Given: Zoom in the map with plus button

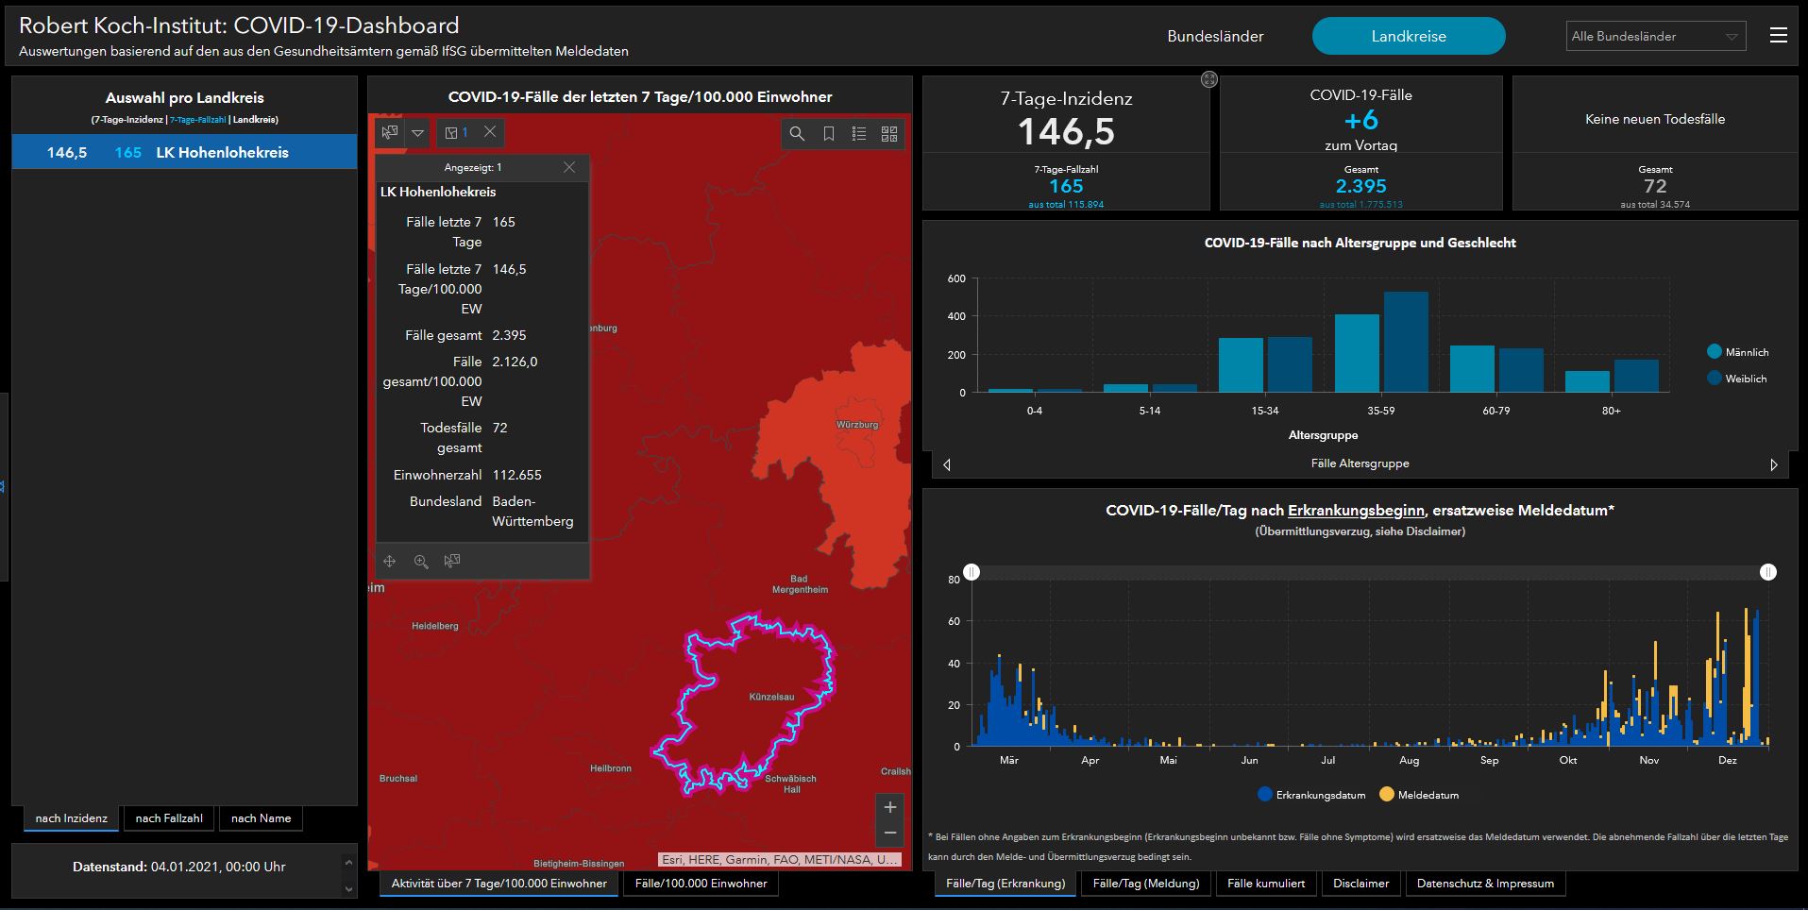Looking at the screenshot, I should 889,807.
